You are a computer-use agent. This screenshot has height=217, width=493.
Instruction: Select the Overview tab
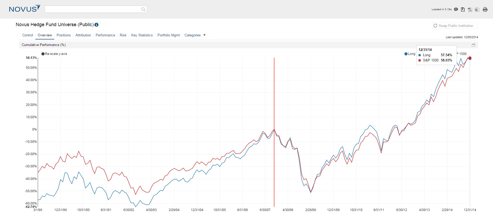(45, 35)
